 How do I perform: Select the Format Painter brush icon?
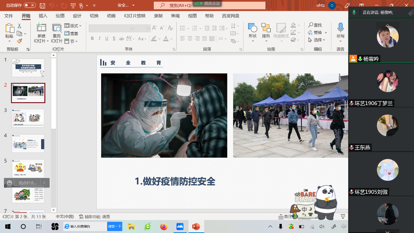(x=19, y=41)
